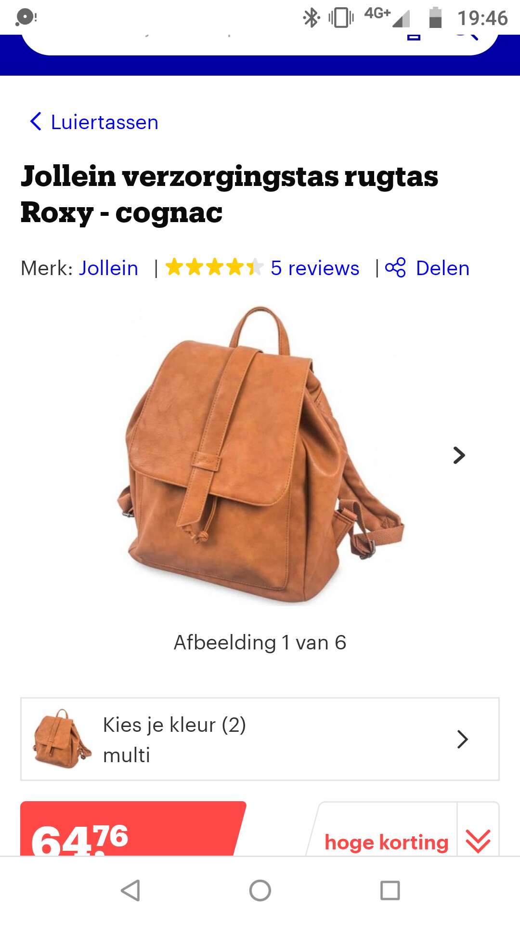Open the 5 reviews link

click(315, 268)
